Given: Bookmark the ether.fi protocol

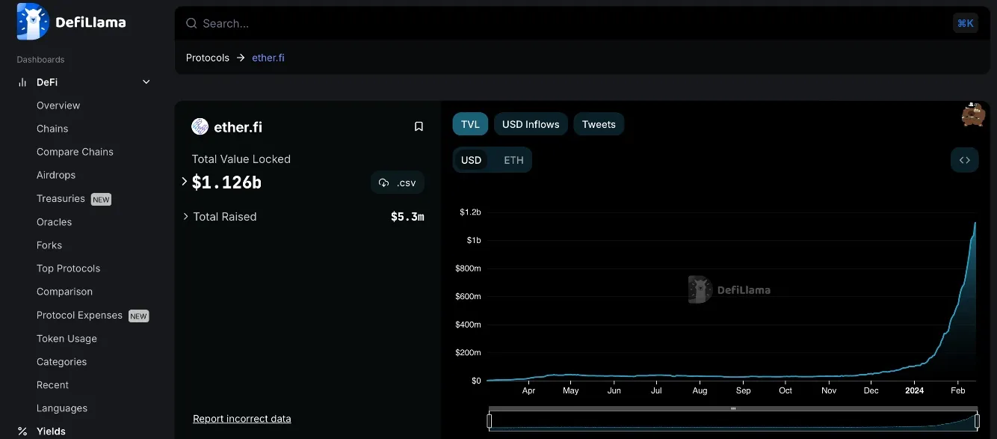Looking at the screenshot, I should [x=419, y=126].
